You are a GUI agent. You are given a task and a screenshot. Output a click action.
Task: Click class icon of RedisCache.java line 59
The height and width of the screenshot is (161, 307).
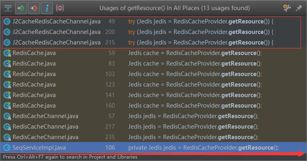click(x=7, y=53)
